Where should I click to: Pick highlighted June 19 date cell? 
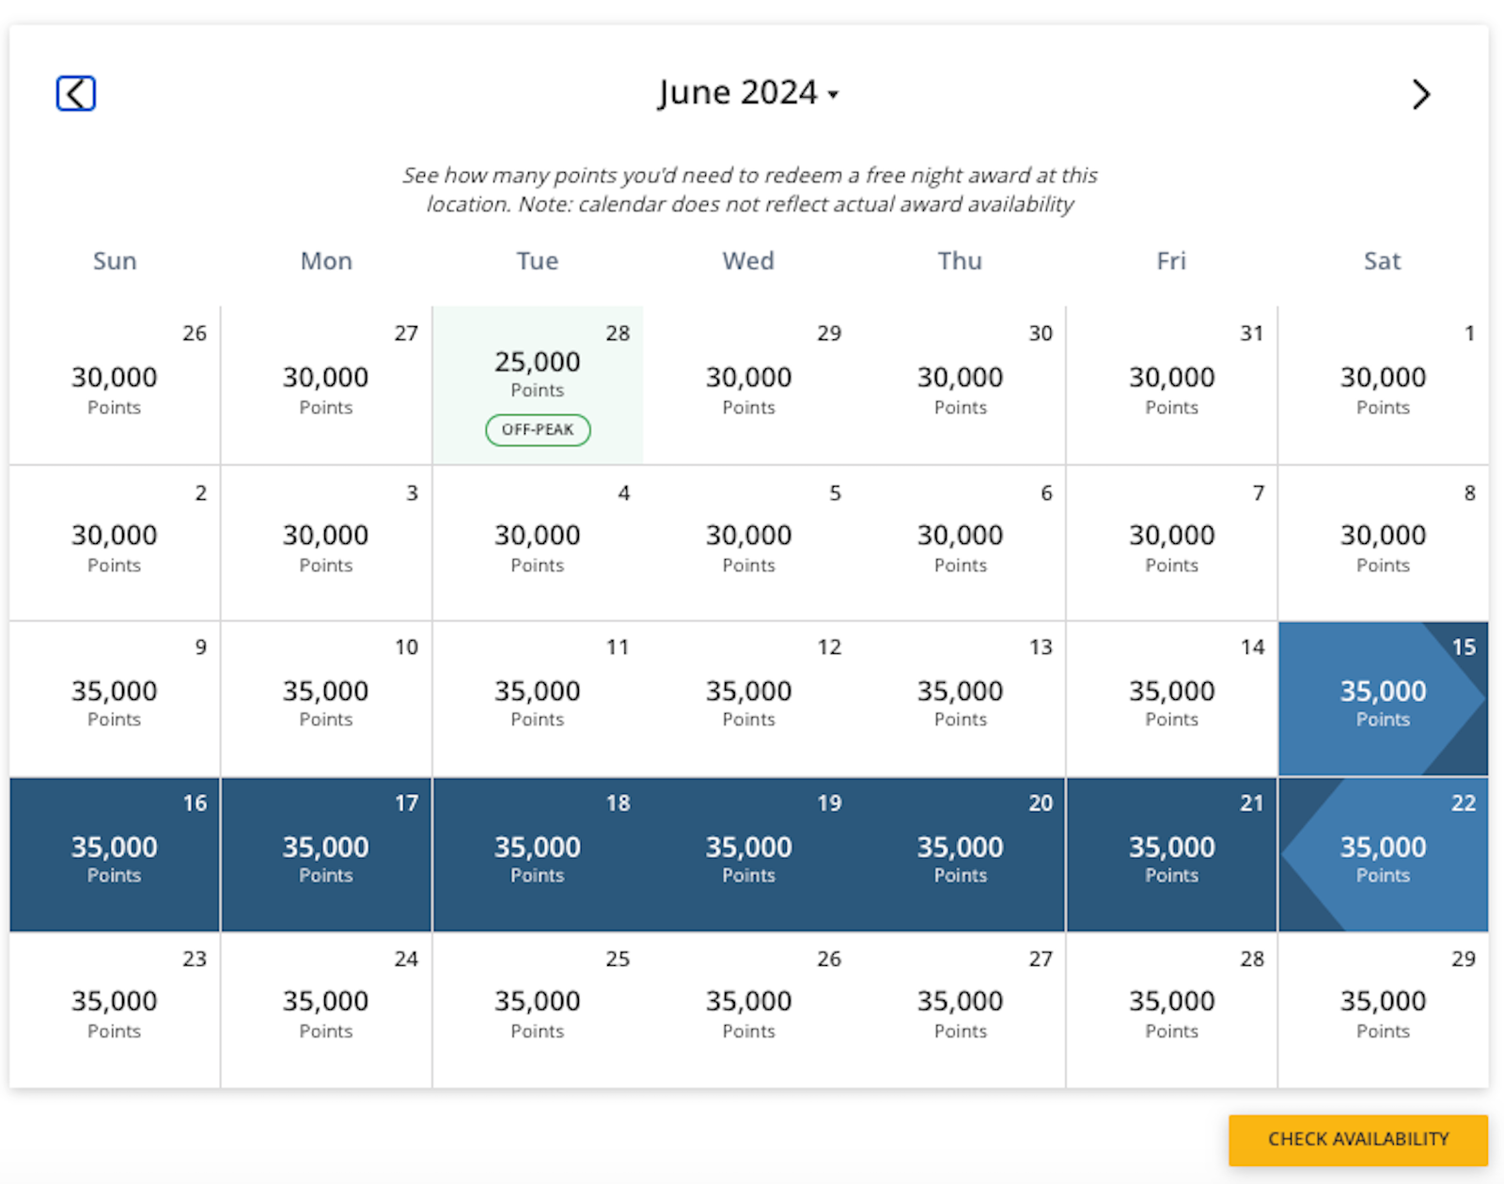(x=749, y=854)
